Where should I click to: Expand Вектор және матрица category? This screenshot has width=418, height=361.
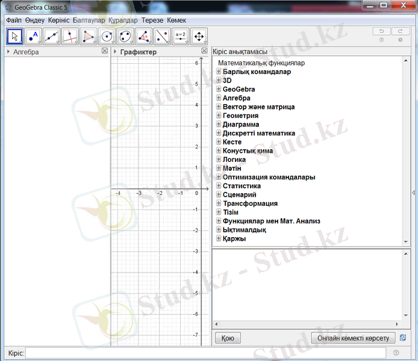tap(219, 106)
